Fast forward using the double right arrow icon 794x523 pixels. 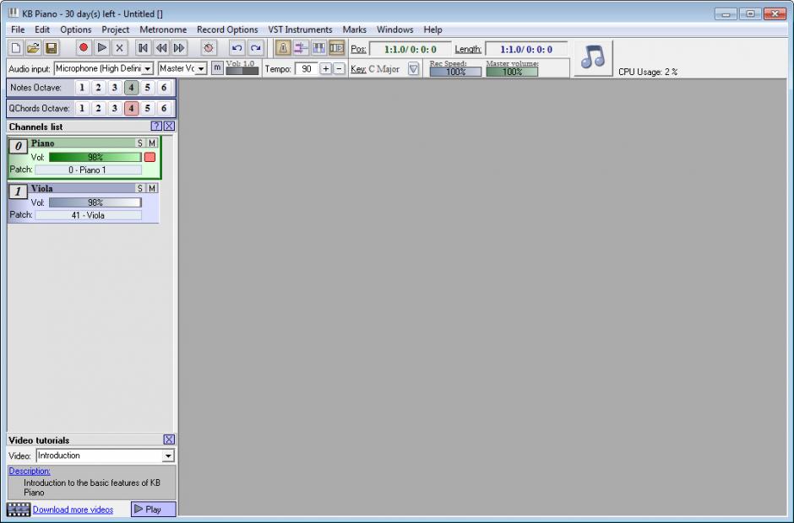179,48
